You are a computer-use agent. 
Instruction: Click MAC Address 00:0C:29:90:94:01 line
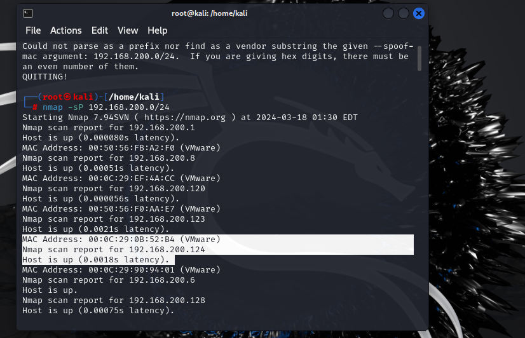coord(121,270)
